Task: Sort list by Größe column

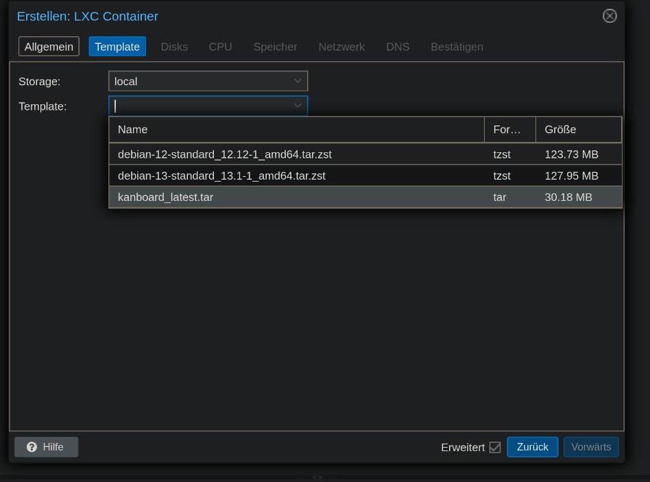Action: tap(578, 129)
